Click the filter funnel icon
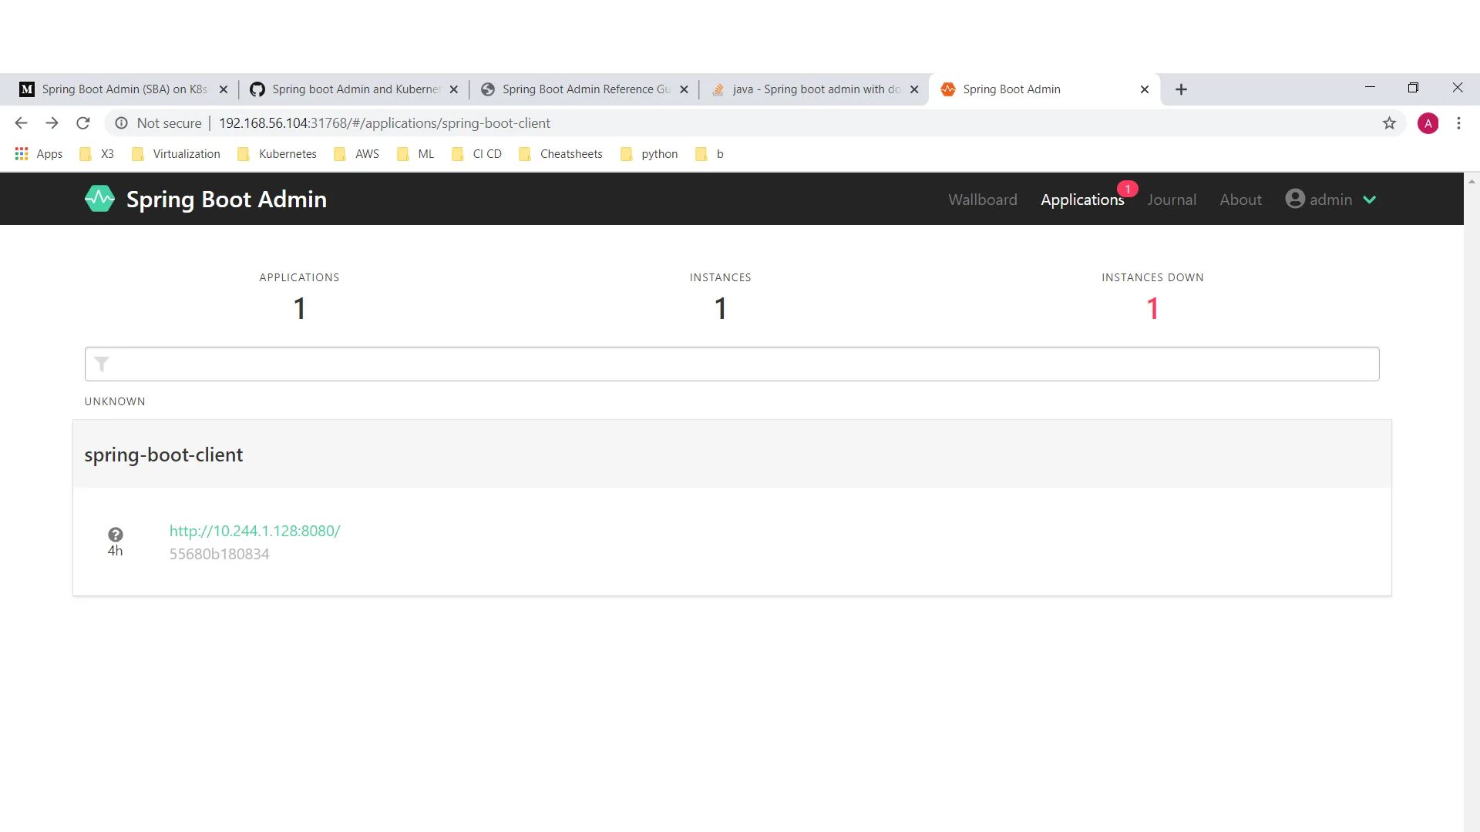The width and height of the screenshot is (1480, 832). pos(102,364)
